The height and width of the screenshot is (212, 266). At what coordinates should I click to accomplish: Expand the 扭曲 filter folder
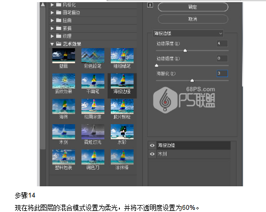[52, 20]
